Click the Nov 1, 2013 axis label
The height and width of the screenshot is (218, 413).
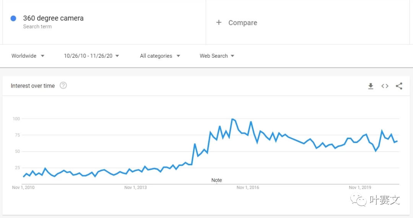[x=135, y=187]
